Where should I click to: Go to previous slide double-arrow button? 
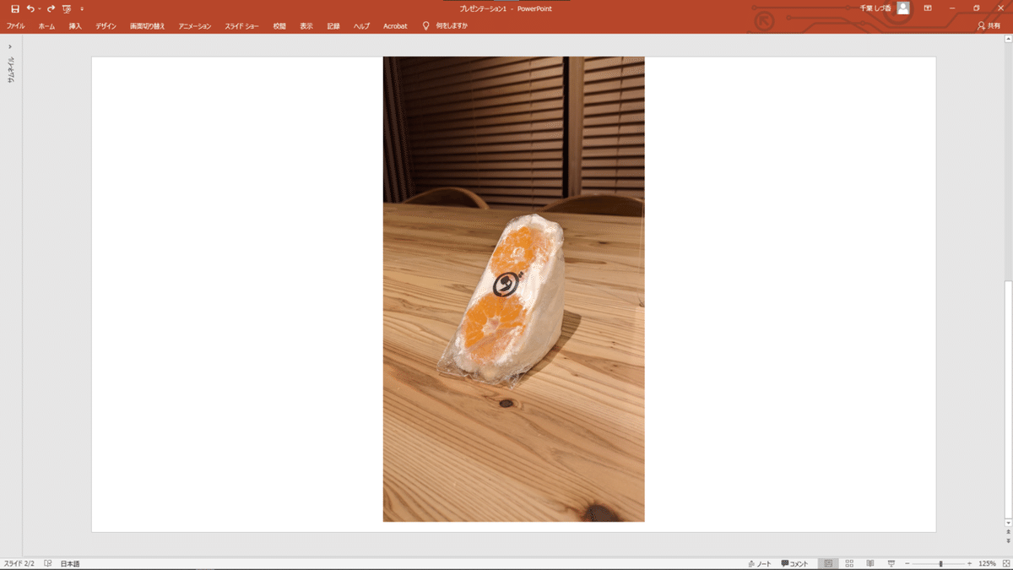(1008, 533)
